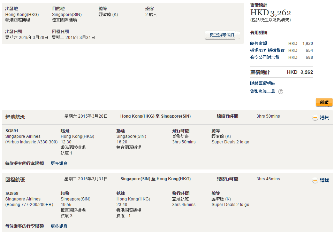Viewport: 334px width, 237px height.
Task: Click the minus icon on the return flight panel
Action: 315,181
